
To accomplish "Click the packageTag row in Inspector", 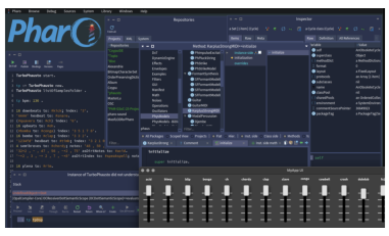I will tap(345, 113).
